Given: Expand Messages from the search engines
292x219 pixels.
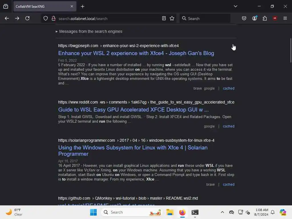Looking at the screenshot, I should (89, 31).
